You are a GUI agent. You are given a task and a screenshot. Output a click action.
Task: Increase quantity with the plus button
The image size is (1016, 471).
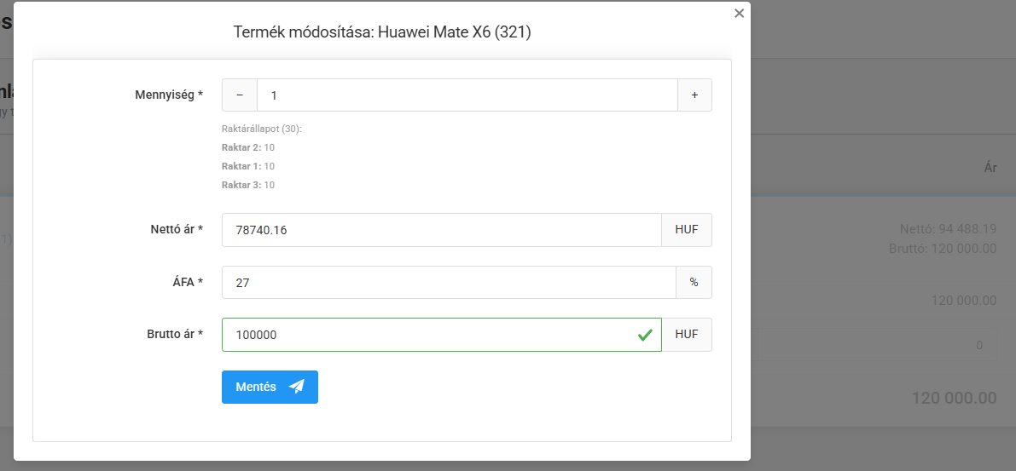point(694,95)
